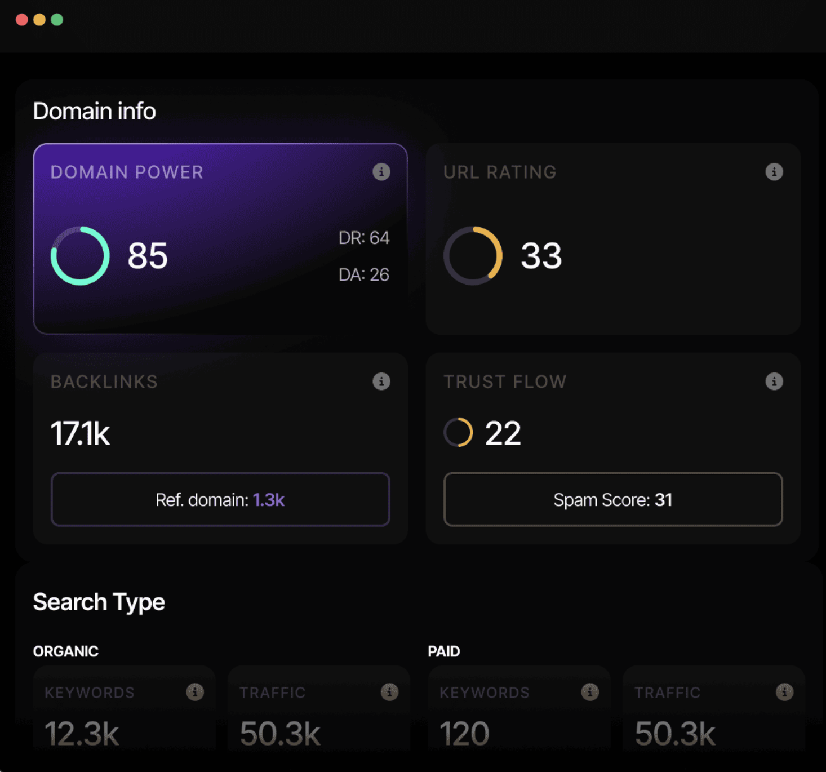
Task: Select the Trust Flow value 22
Action: 503,433
